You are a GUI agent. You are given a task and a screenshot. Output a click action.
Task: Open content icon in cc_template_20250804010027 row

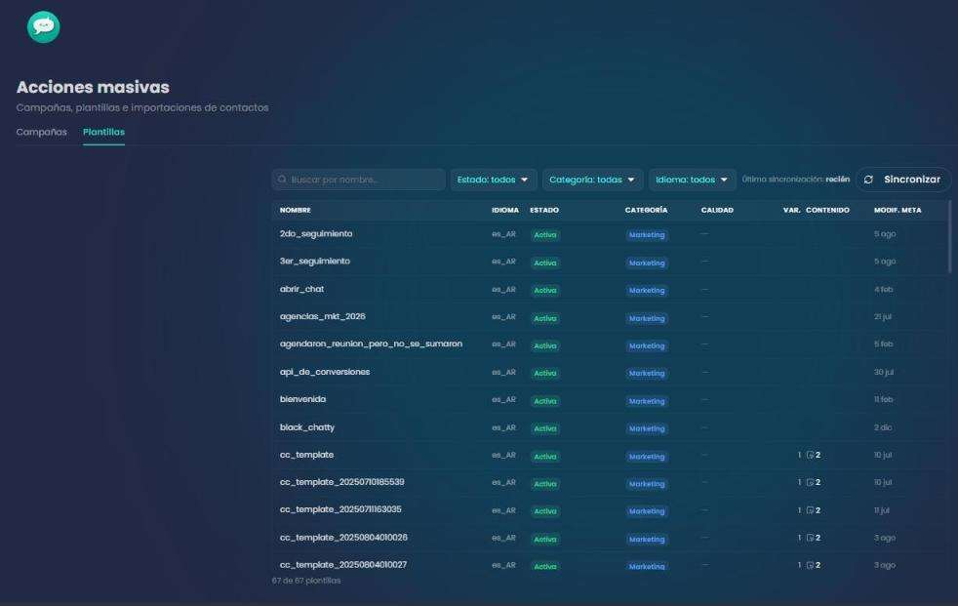[810, 565]
